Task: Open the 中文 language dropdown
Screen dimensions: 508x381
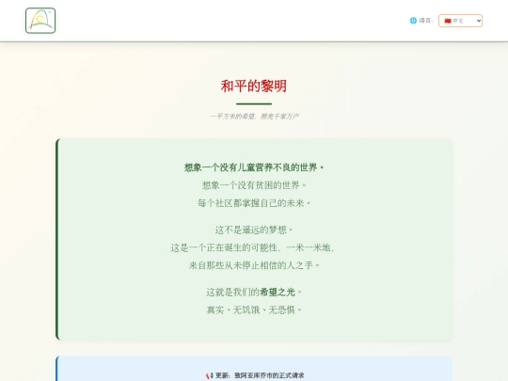Action: (460, 21)
